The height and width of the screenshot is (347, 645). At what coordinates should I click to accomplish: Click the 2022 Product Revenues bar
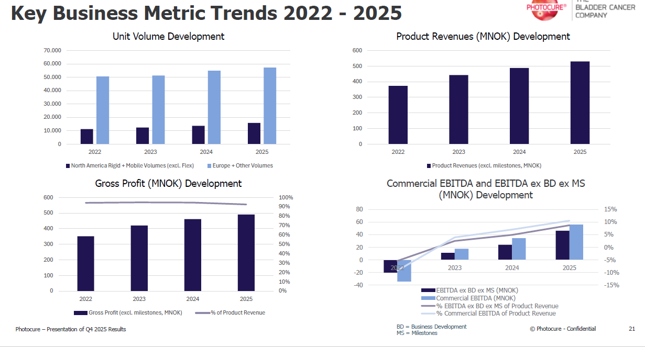click(x=398, y=115)
